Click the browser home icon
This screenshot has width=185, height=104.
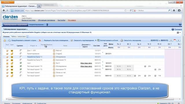[x=174, y=10]
